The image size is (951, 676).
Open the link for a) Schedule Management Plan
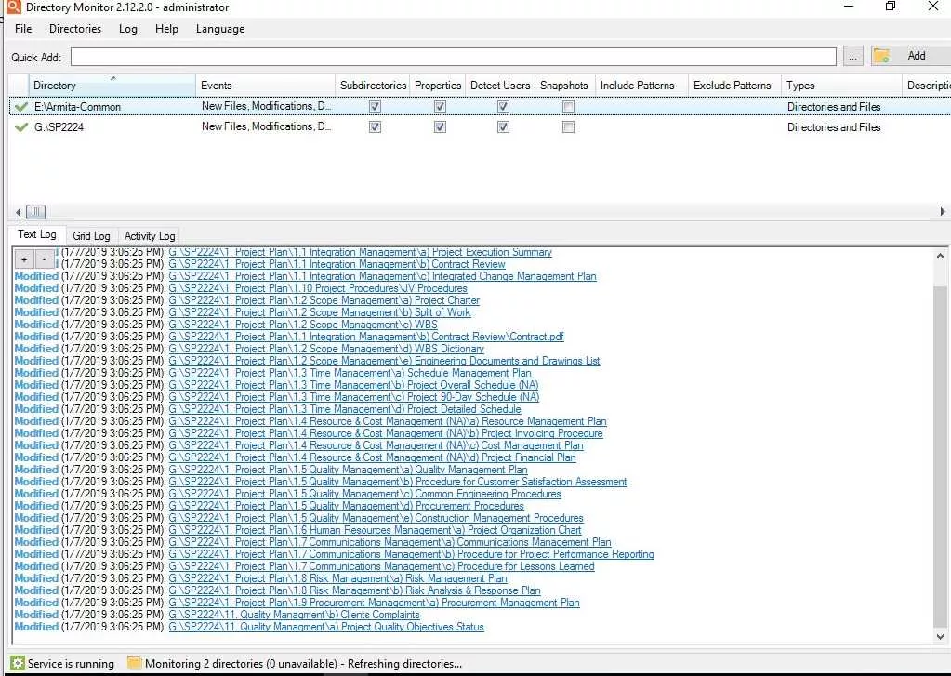tap(350, 373)
